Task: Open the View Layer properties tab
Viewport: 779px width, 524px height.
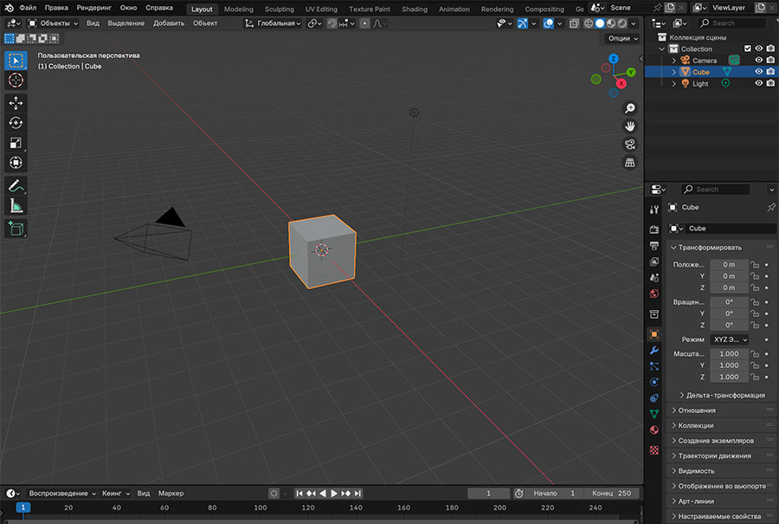Action: (x=654, y=262)
